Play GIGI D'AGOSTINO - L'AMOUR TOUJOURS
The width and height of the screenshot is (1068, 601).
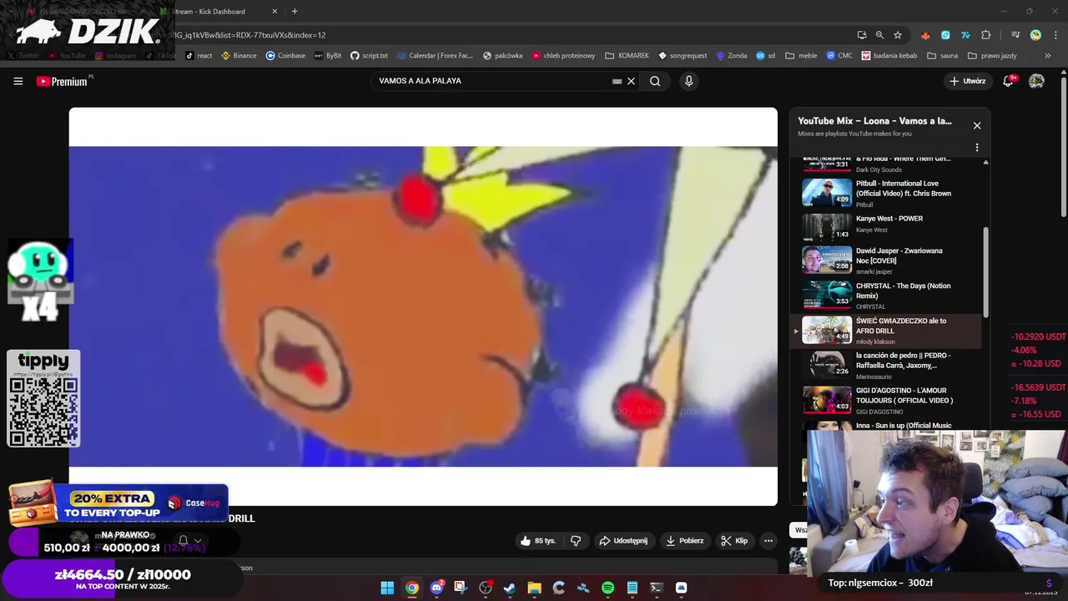(x=887, y=401)
